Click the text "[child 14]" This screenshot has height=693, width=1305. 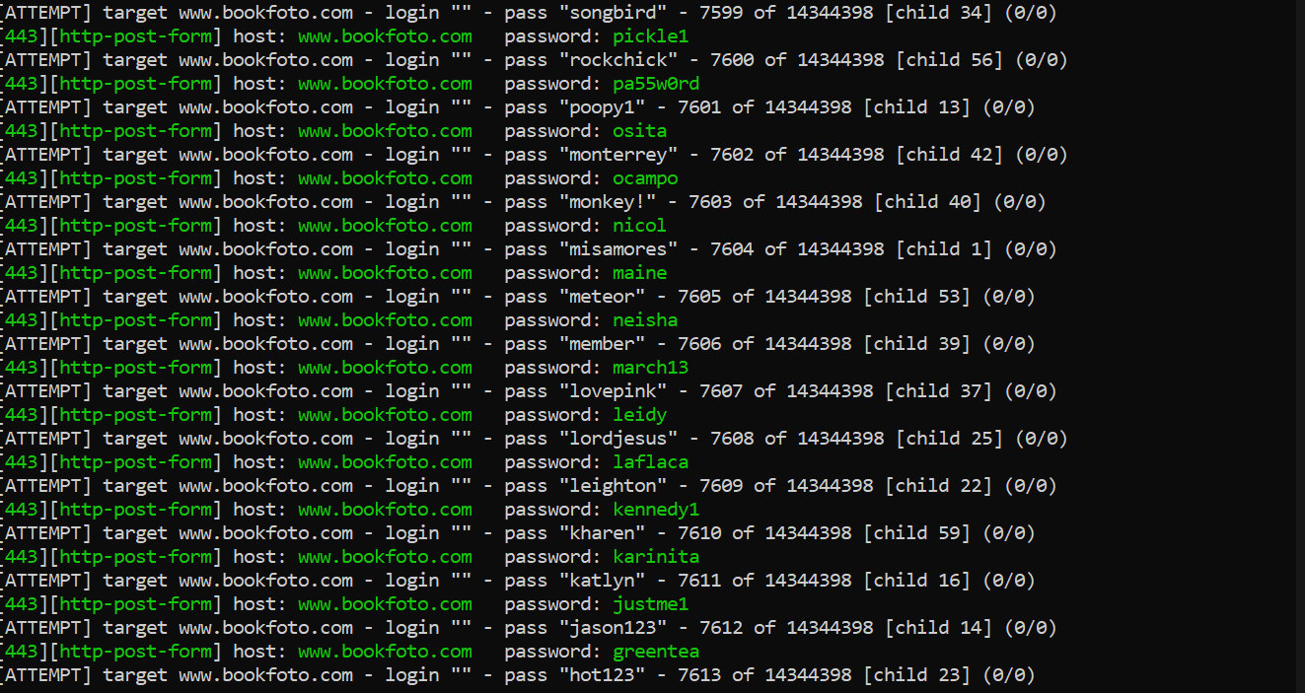[937, 628]
